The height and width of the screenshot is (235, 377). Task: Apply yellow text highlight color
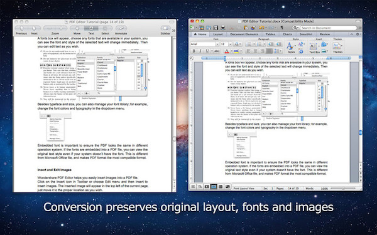tap(236, 51)
